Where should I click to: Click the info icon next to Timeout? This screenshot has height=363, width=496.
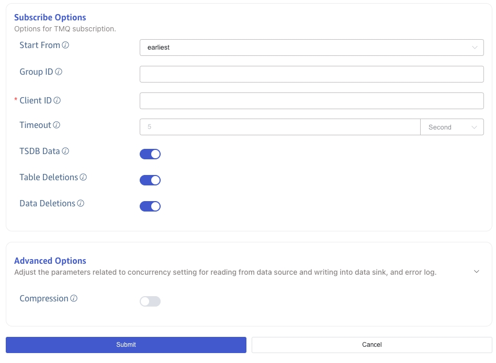[57, 125]
